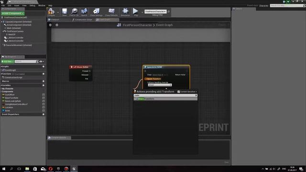Select R_MotionController component

coord(15,41)
